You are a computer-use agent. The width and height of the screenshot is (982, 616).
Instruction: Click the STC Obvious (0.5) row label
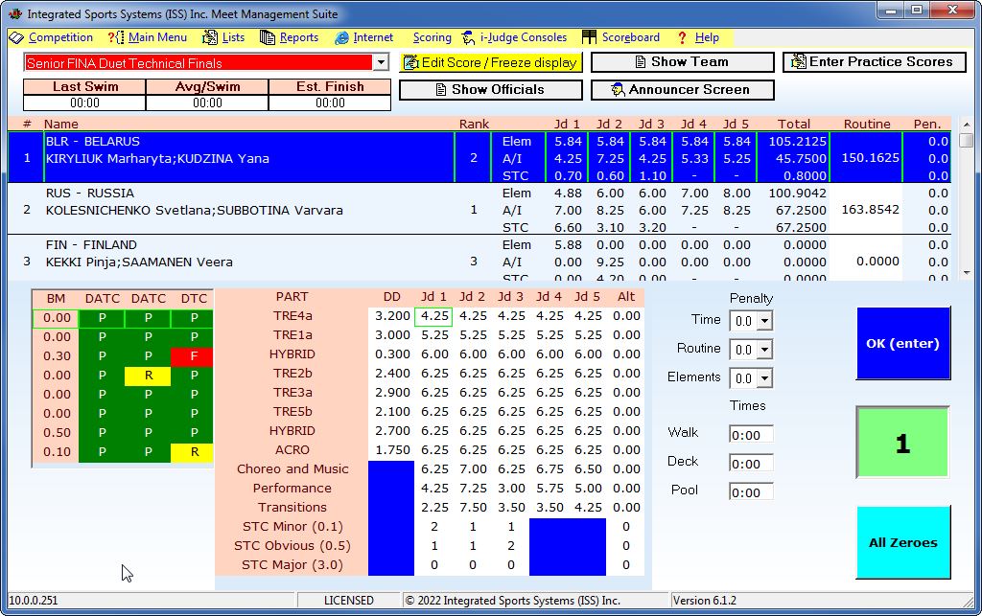(292, 546)
